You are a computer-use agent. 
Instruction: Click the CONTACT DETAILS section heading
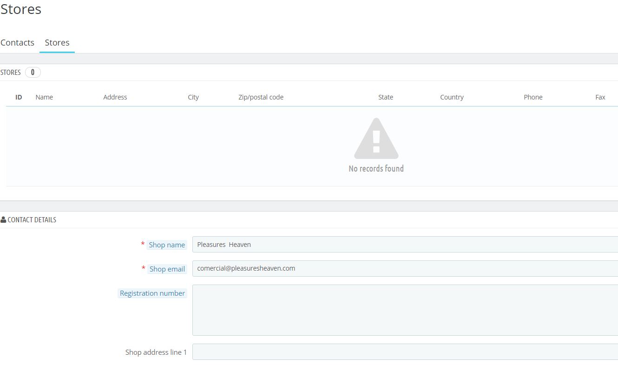(x=32, y=219)
